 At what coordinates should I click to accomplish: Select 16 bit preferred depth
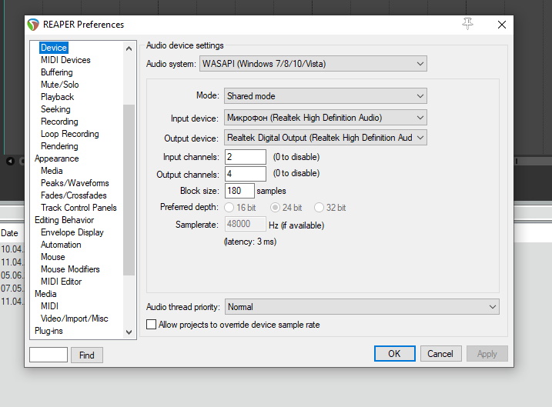(x=229, y=208)
